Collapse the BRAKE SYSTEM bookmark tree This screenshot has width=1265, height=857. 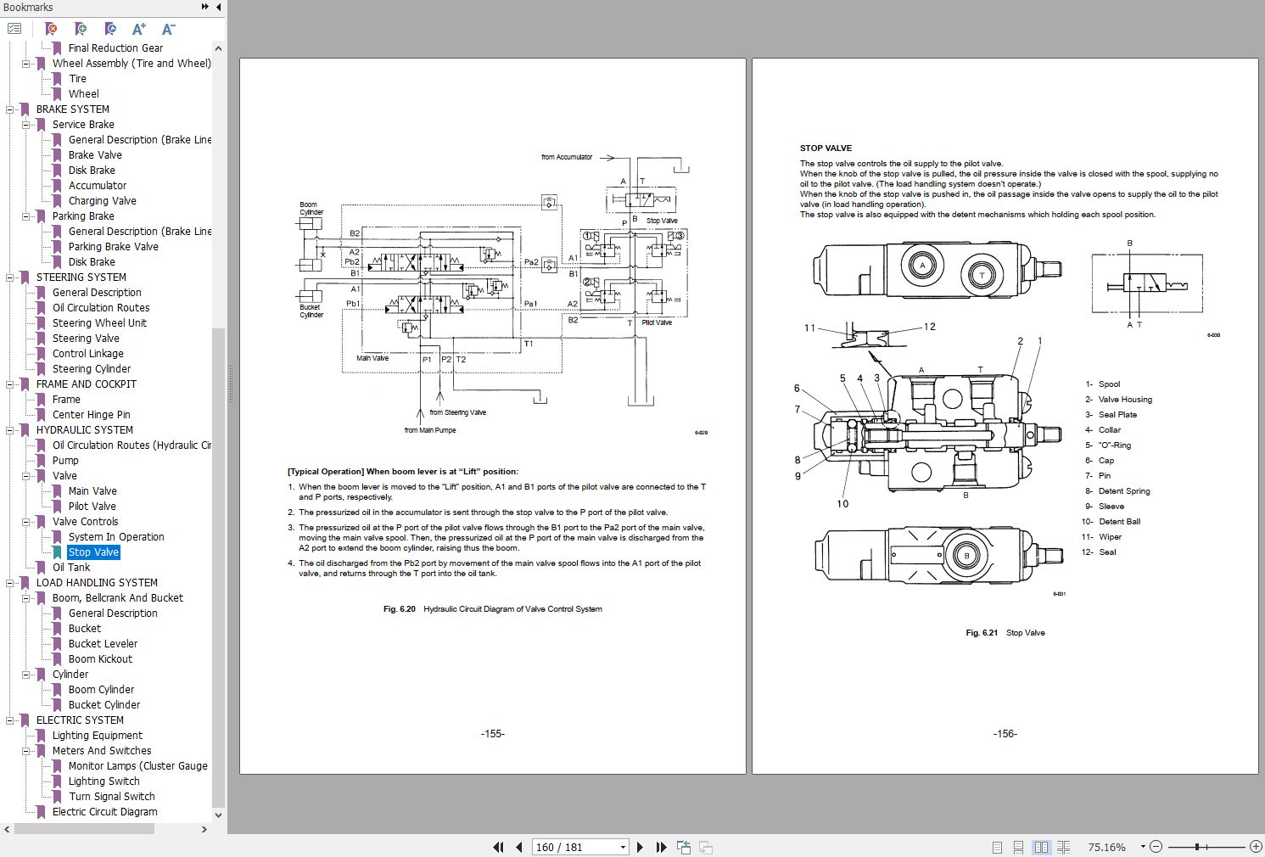pos(9,109)
